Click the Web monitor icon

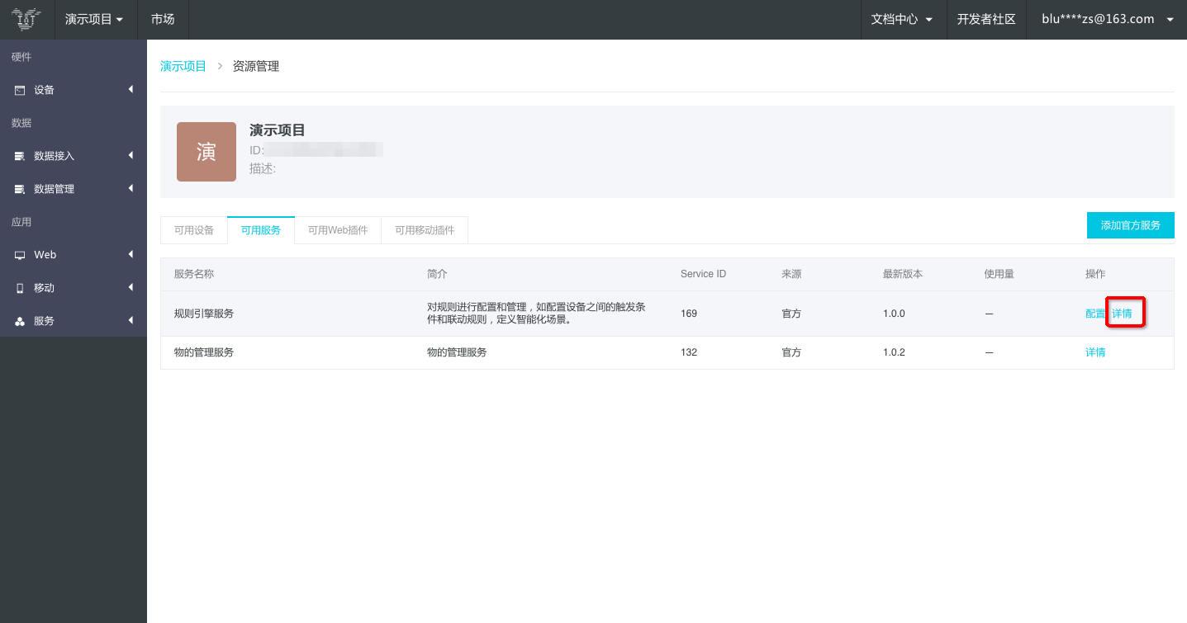(20, 255)
